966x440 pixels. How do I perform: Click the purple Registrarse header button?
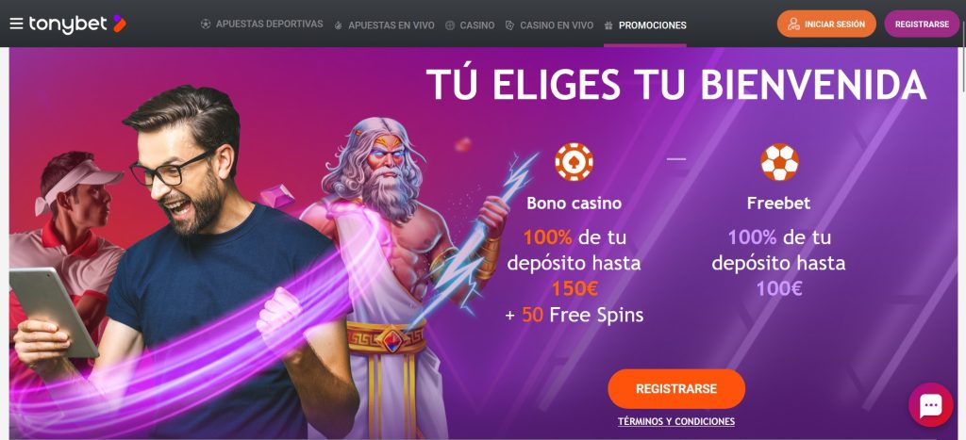922,24
